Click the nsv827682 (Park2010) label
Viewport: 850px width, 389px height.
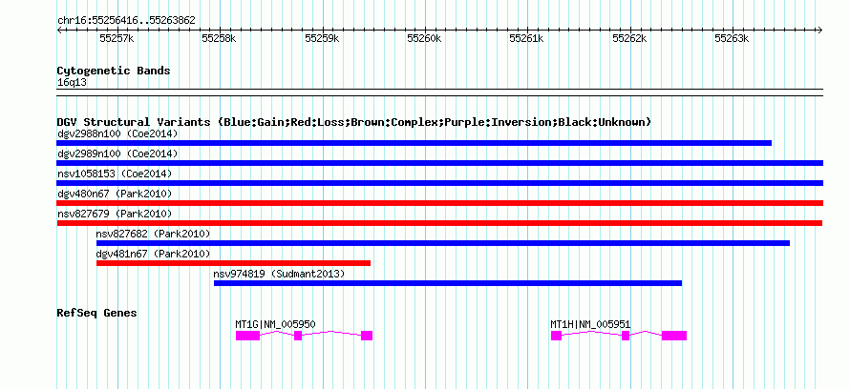coord(154,234)
